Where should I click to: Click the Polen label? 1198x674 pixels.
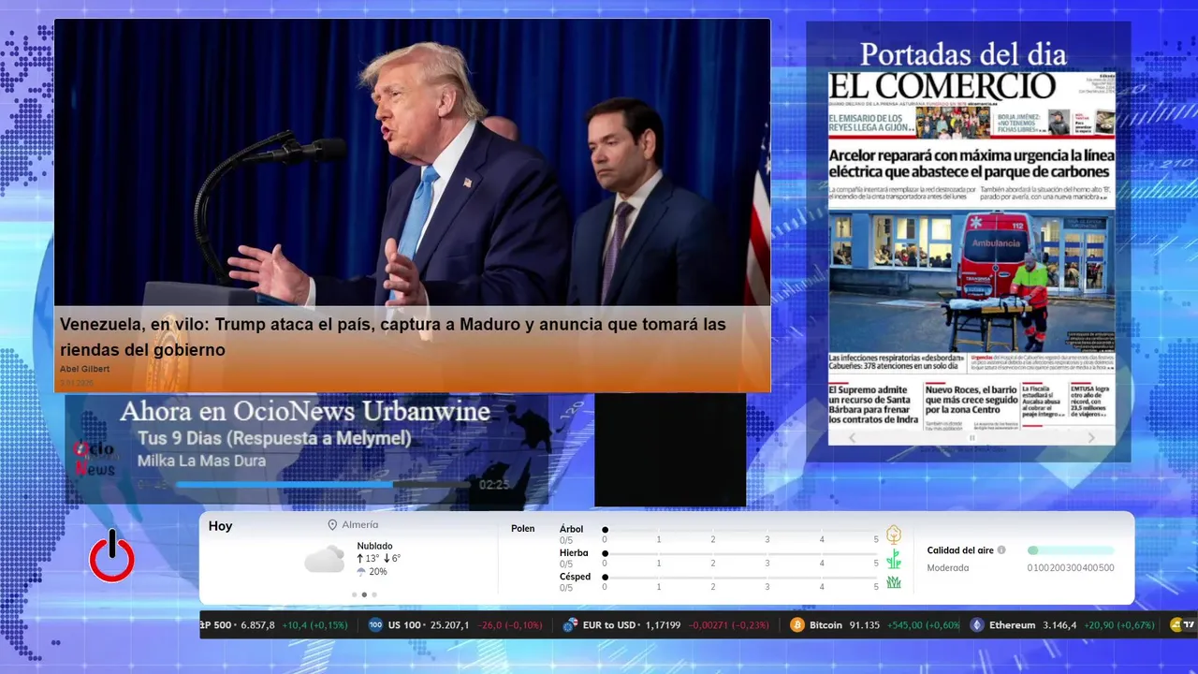[x=523, y=529]
